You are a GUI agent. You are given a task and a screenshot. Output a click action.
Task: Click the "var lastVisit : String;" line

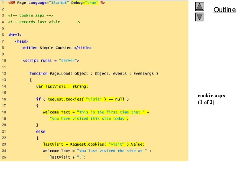point(62,86)
